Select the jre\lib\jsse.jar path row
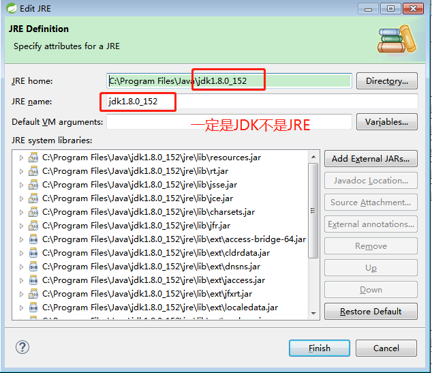This screenshot has width=432, height=373. [x=140, y=185]
